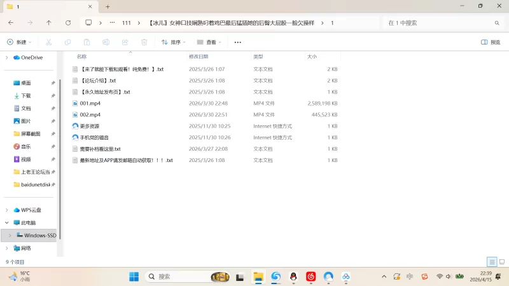This screenshot has width=509, height=286.
Task: Open the 查看 view dropdown
Action: point(209,42)
